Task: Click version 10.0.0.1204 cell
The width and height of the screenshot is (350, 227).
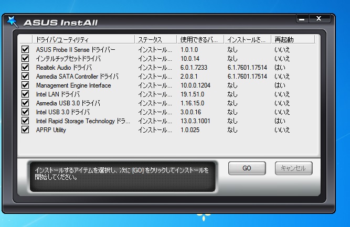Action: (x=195, y=85)
